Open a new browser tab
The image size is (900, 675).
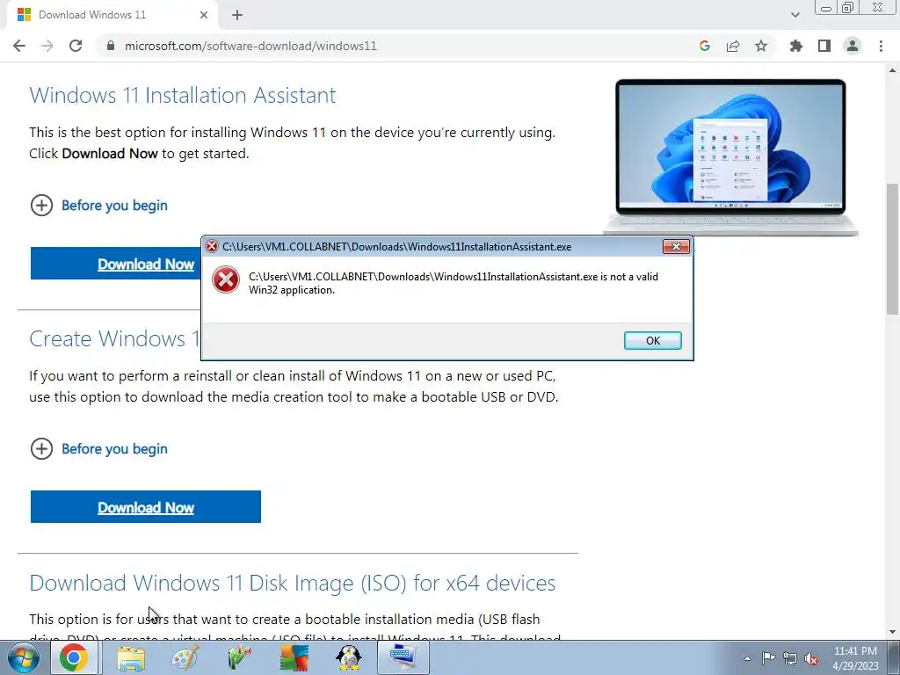click(237, 15)
